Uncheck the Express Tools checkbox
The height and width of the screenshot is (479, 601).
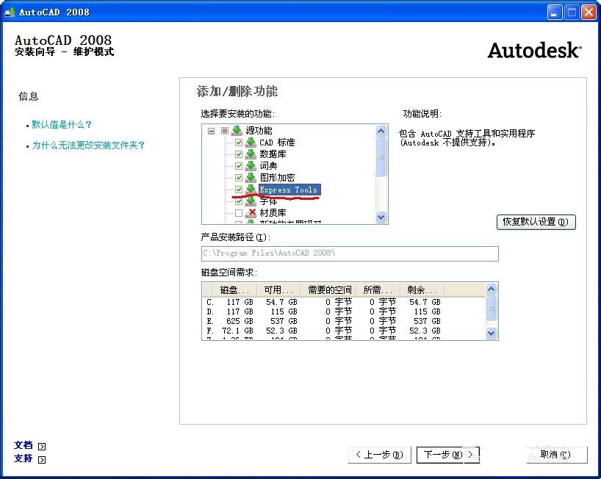239,190
